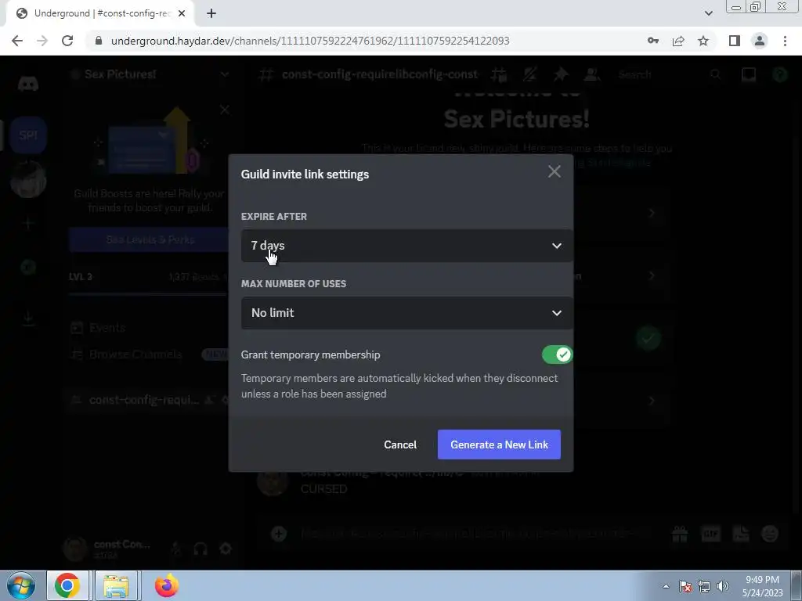
Task: Click Download Apps icon in the server list
Action: [x=28, y=318]
